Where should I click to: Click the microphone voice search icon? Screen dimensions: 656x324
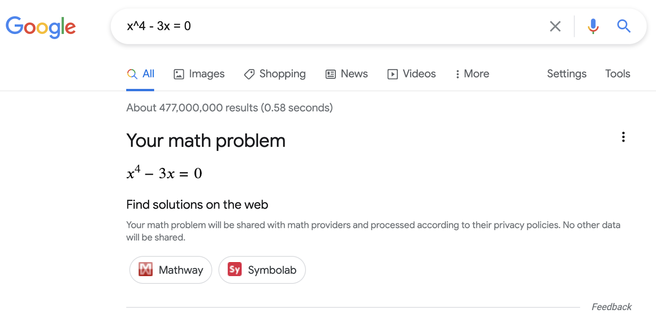point(592,26)
